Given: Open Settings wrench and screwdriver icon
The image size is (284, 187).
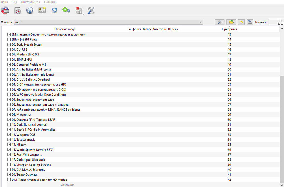Looking at the screenshot, I should 91,10.
